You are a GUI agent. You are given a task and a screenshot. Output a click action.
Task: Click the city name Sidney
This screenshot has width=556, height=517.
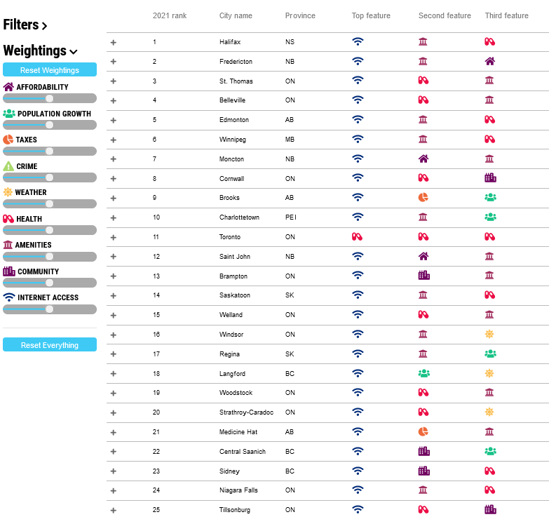[229, 471]
